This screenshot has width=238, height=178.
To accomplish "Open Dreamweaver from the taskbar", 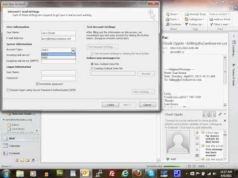I will [x=59, y=173].
